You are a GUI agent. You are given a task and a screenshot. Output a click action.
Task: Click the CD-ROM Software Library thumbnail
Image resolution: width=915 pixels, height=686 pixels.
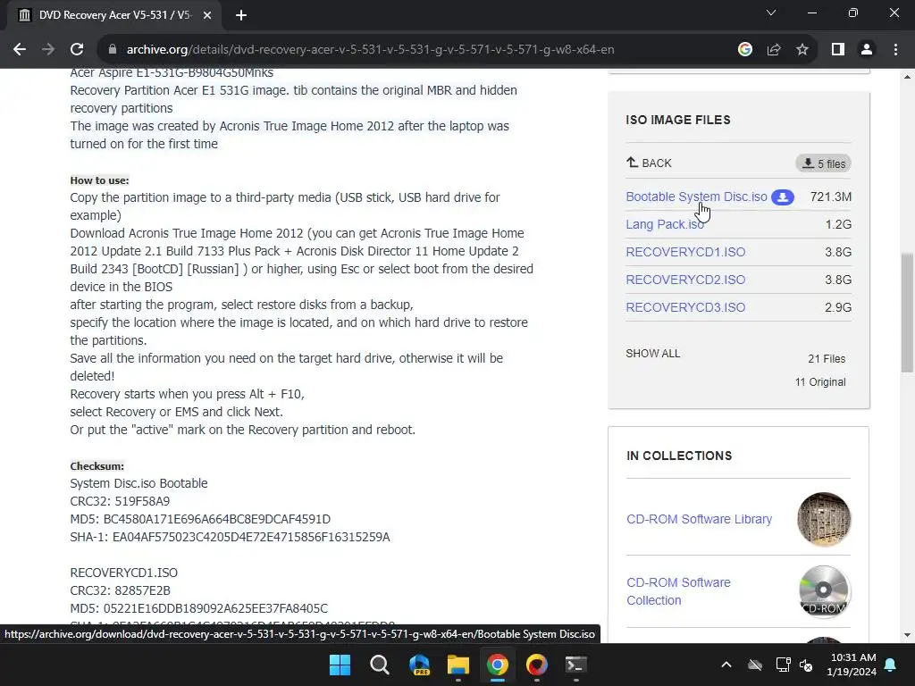pos(824,519)
